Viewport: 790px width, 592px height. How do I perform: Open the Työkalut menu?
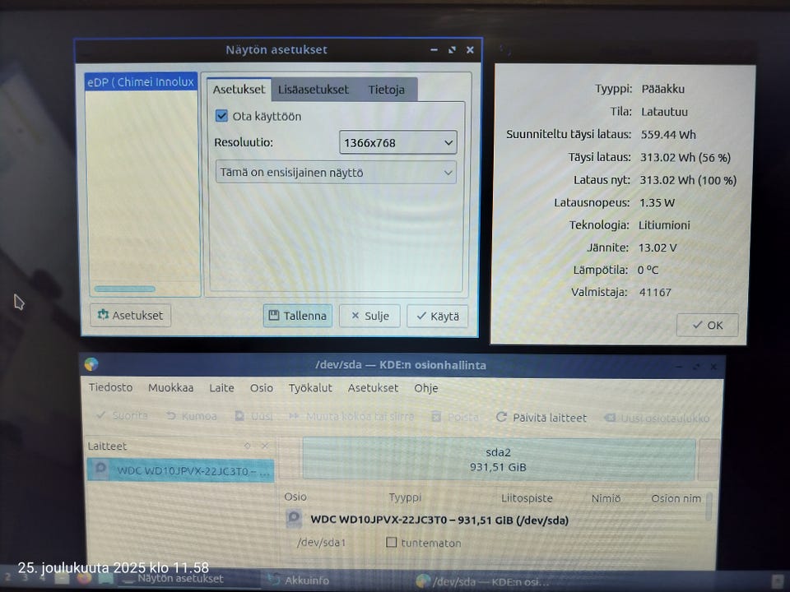point(310,387)
